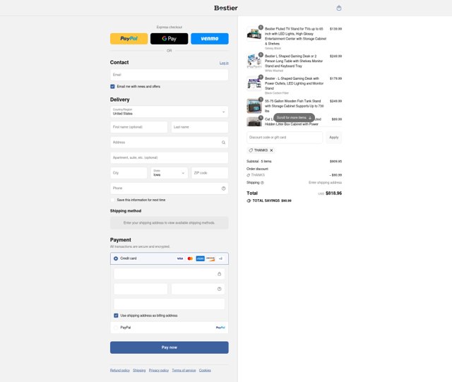The height and width of the screenshot is (382, 452).
Task: Open the shopping bag cart icon
Action: tap(339, 8)
